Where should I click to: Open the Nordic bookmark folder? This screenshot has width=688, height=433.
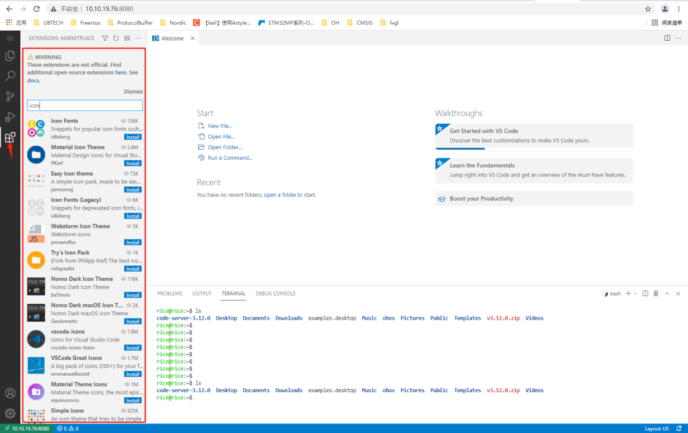tap(173, 23)
